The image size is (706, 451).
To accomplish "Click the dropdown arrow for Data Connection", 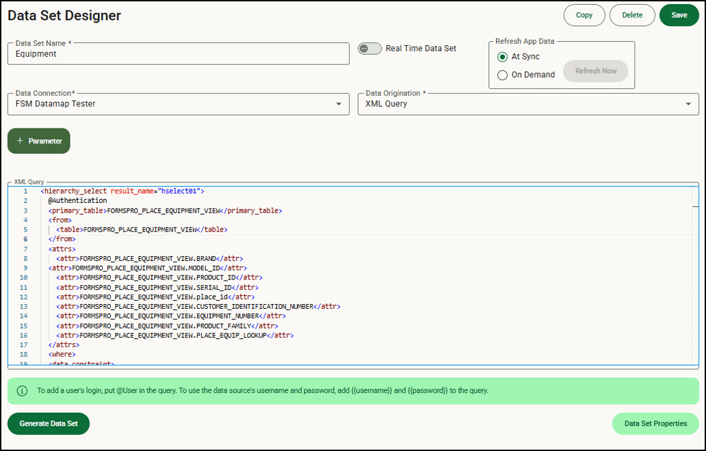I will click(339, 104).
